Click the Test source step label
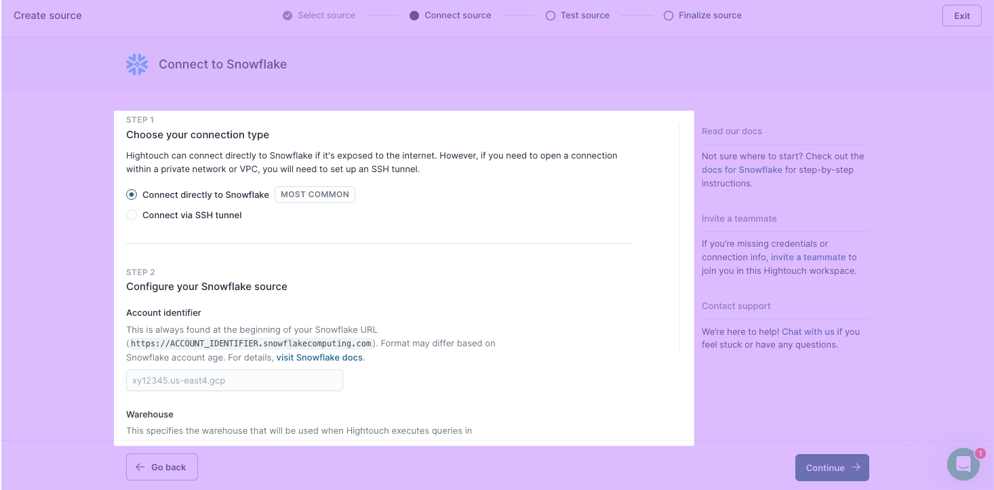Image resolution: width=994 pixels, height=490 pixels. (x=584, y=16)
